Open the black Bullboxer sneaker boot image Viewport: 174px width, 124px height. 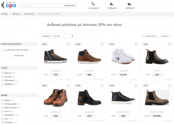point(56,56)
